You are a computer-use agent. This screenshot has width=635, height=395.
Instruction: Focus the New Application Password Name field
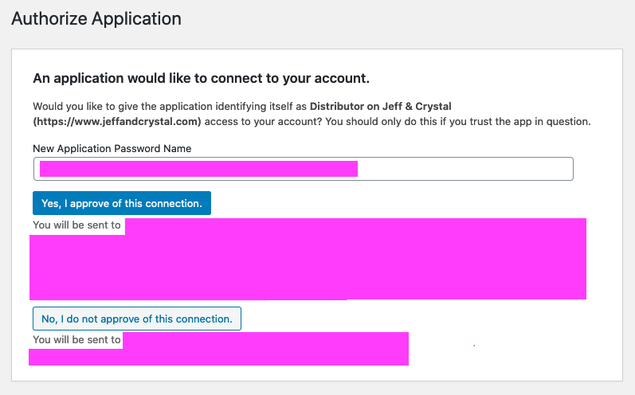(304, 169)
